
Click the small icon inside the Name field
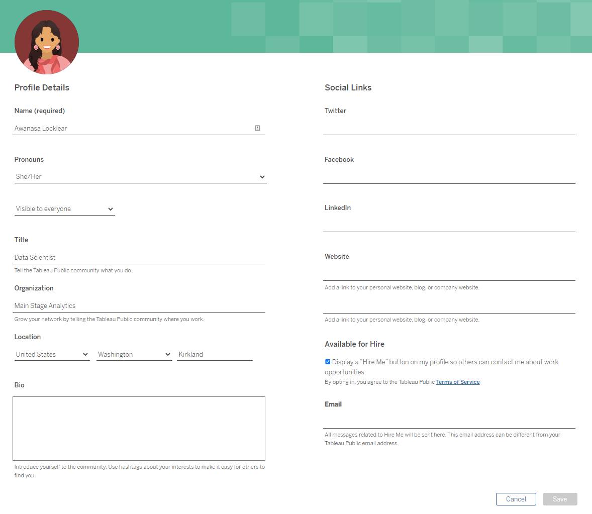point(257,128)
